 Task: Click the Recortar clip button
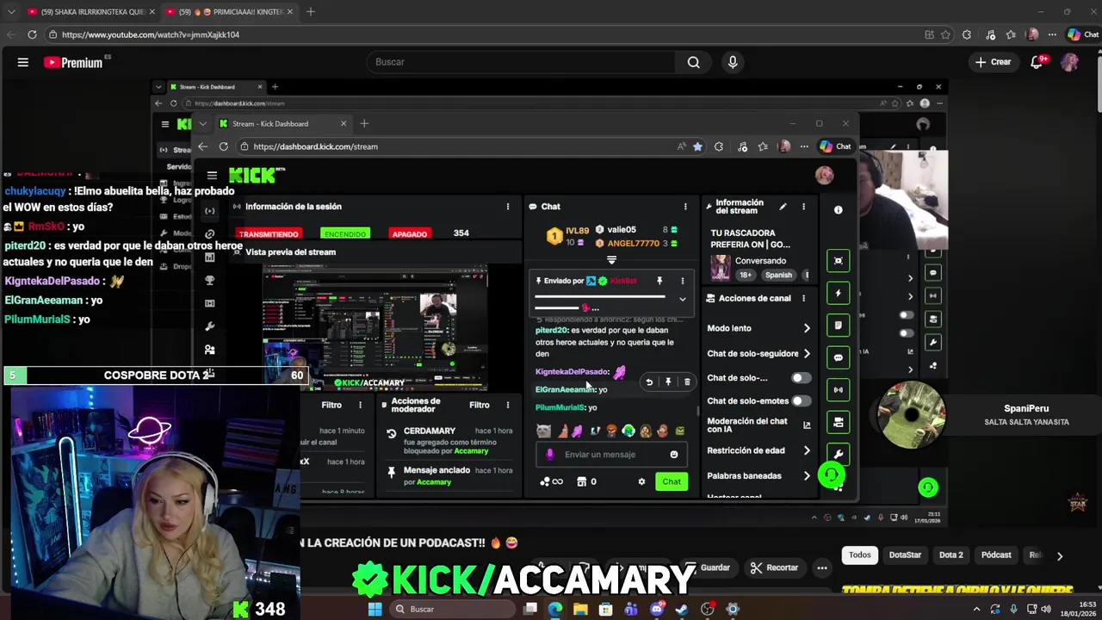(774, 567)
